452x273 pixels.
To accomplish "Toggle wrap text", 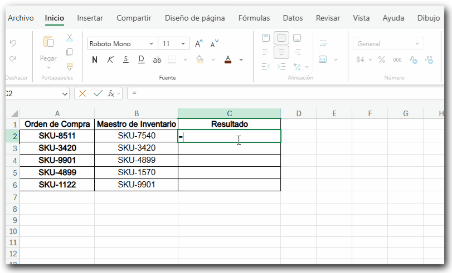I will click(323, 44).
